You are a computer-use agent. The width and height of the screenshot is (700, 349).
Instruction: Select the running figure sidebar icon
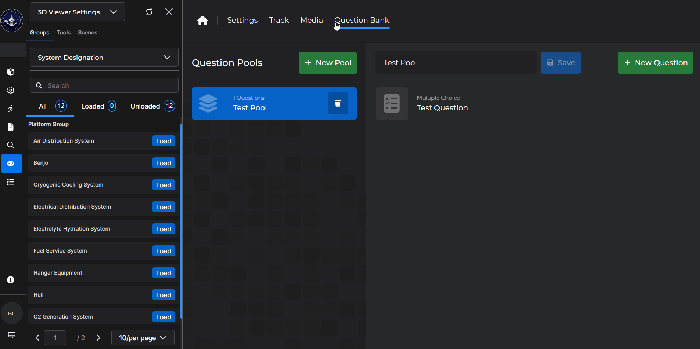11,109
